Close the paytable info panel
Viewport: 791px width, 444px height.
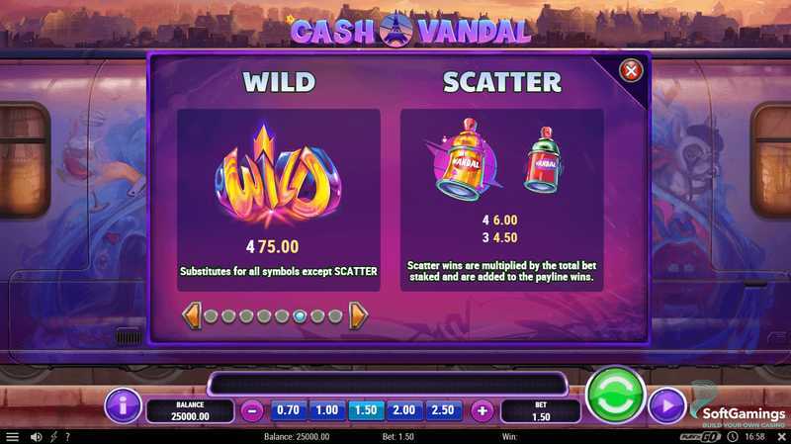631,70
